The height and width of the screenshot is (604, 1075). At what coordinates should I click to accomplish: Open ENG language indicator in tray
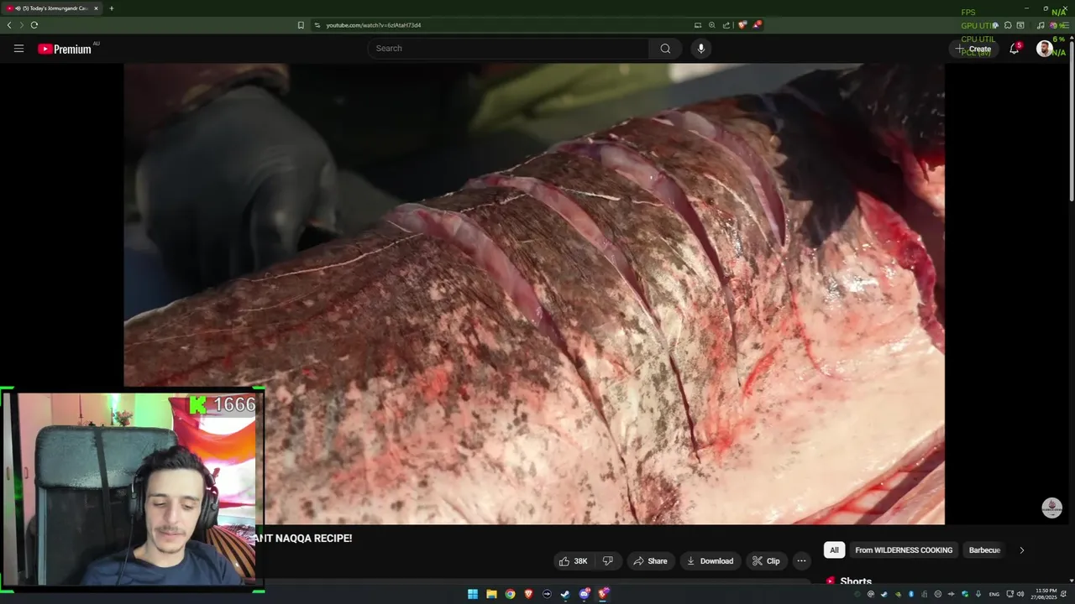[994, 594]
